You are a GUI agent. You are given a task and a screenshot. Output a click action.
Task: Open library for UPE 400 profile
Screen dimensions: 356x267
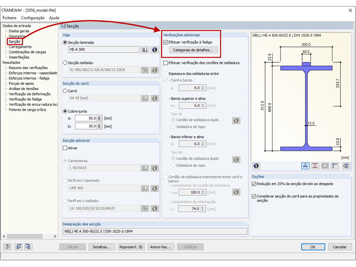coord(145,188)
